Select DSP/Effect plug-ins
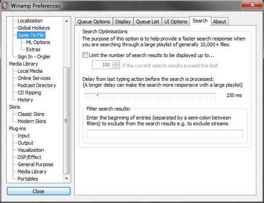 [30, 157]
